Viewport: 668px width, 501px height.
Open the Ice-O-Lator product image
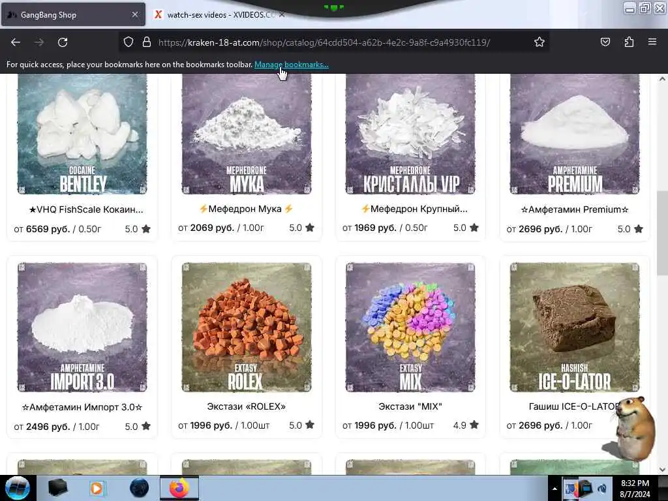coord(575,327)
